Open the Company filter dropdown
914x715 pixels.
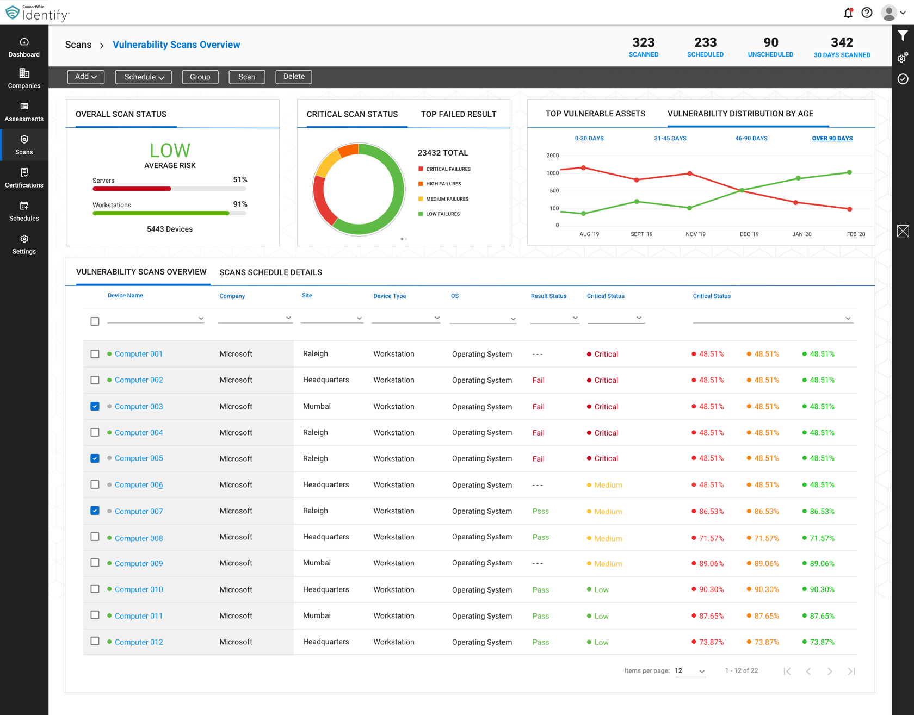click(255, 318)
